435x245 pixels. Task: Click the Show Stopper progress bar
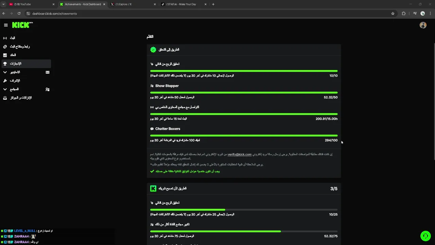pyautogui.click(x=244, y=93)
